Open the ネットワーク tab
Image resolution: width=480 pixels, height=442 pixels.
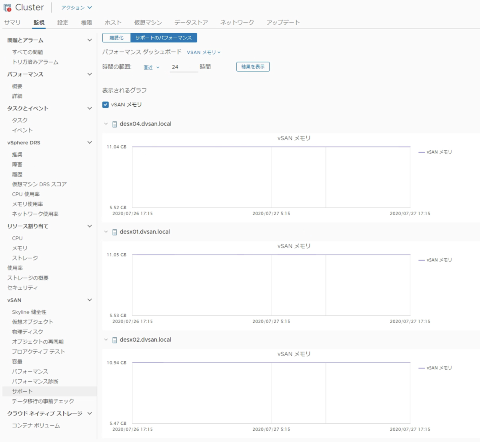[237, 22]
